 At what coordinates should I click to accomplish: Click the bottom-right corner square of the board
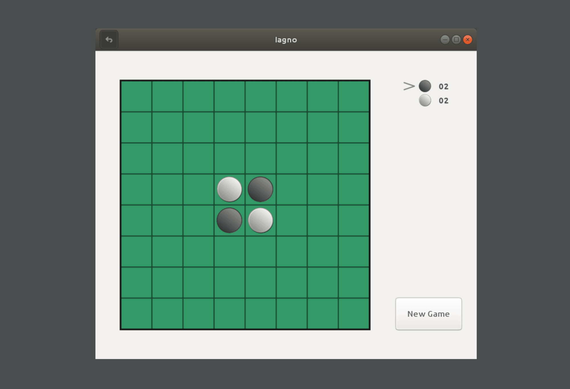tap(354, 314)
